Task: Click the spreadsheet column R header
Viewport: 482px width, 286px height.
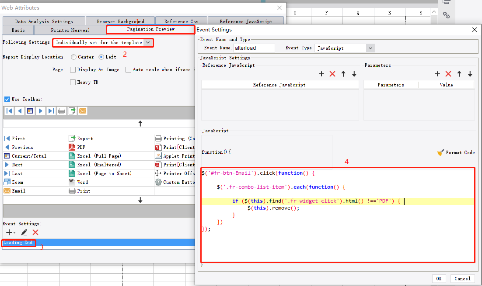Action: click(x=389, y=13)
